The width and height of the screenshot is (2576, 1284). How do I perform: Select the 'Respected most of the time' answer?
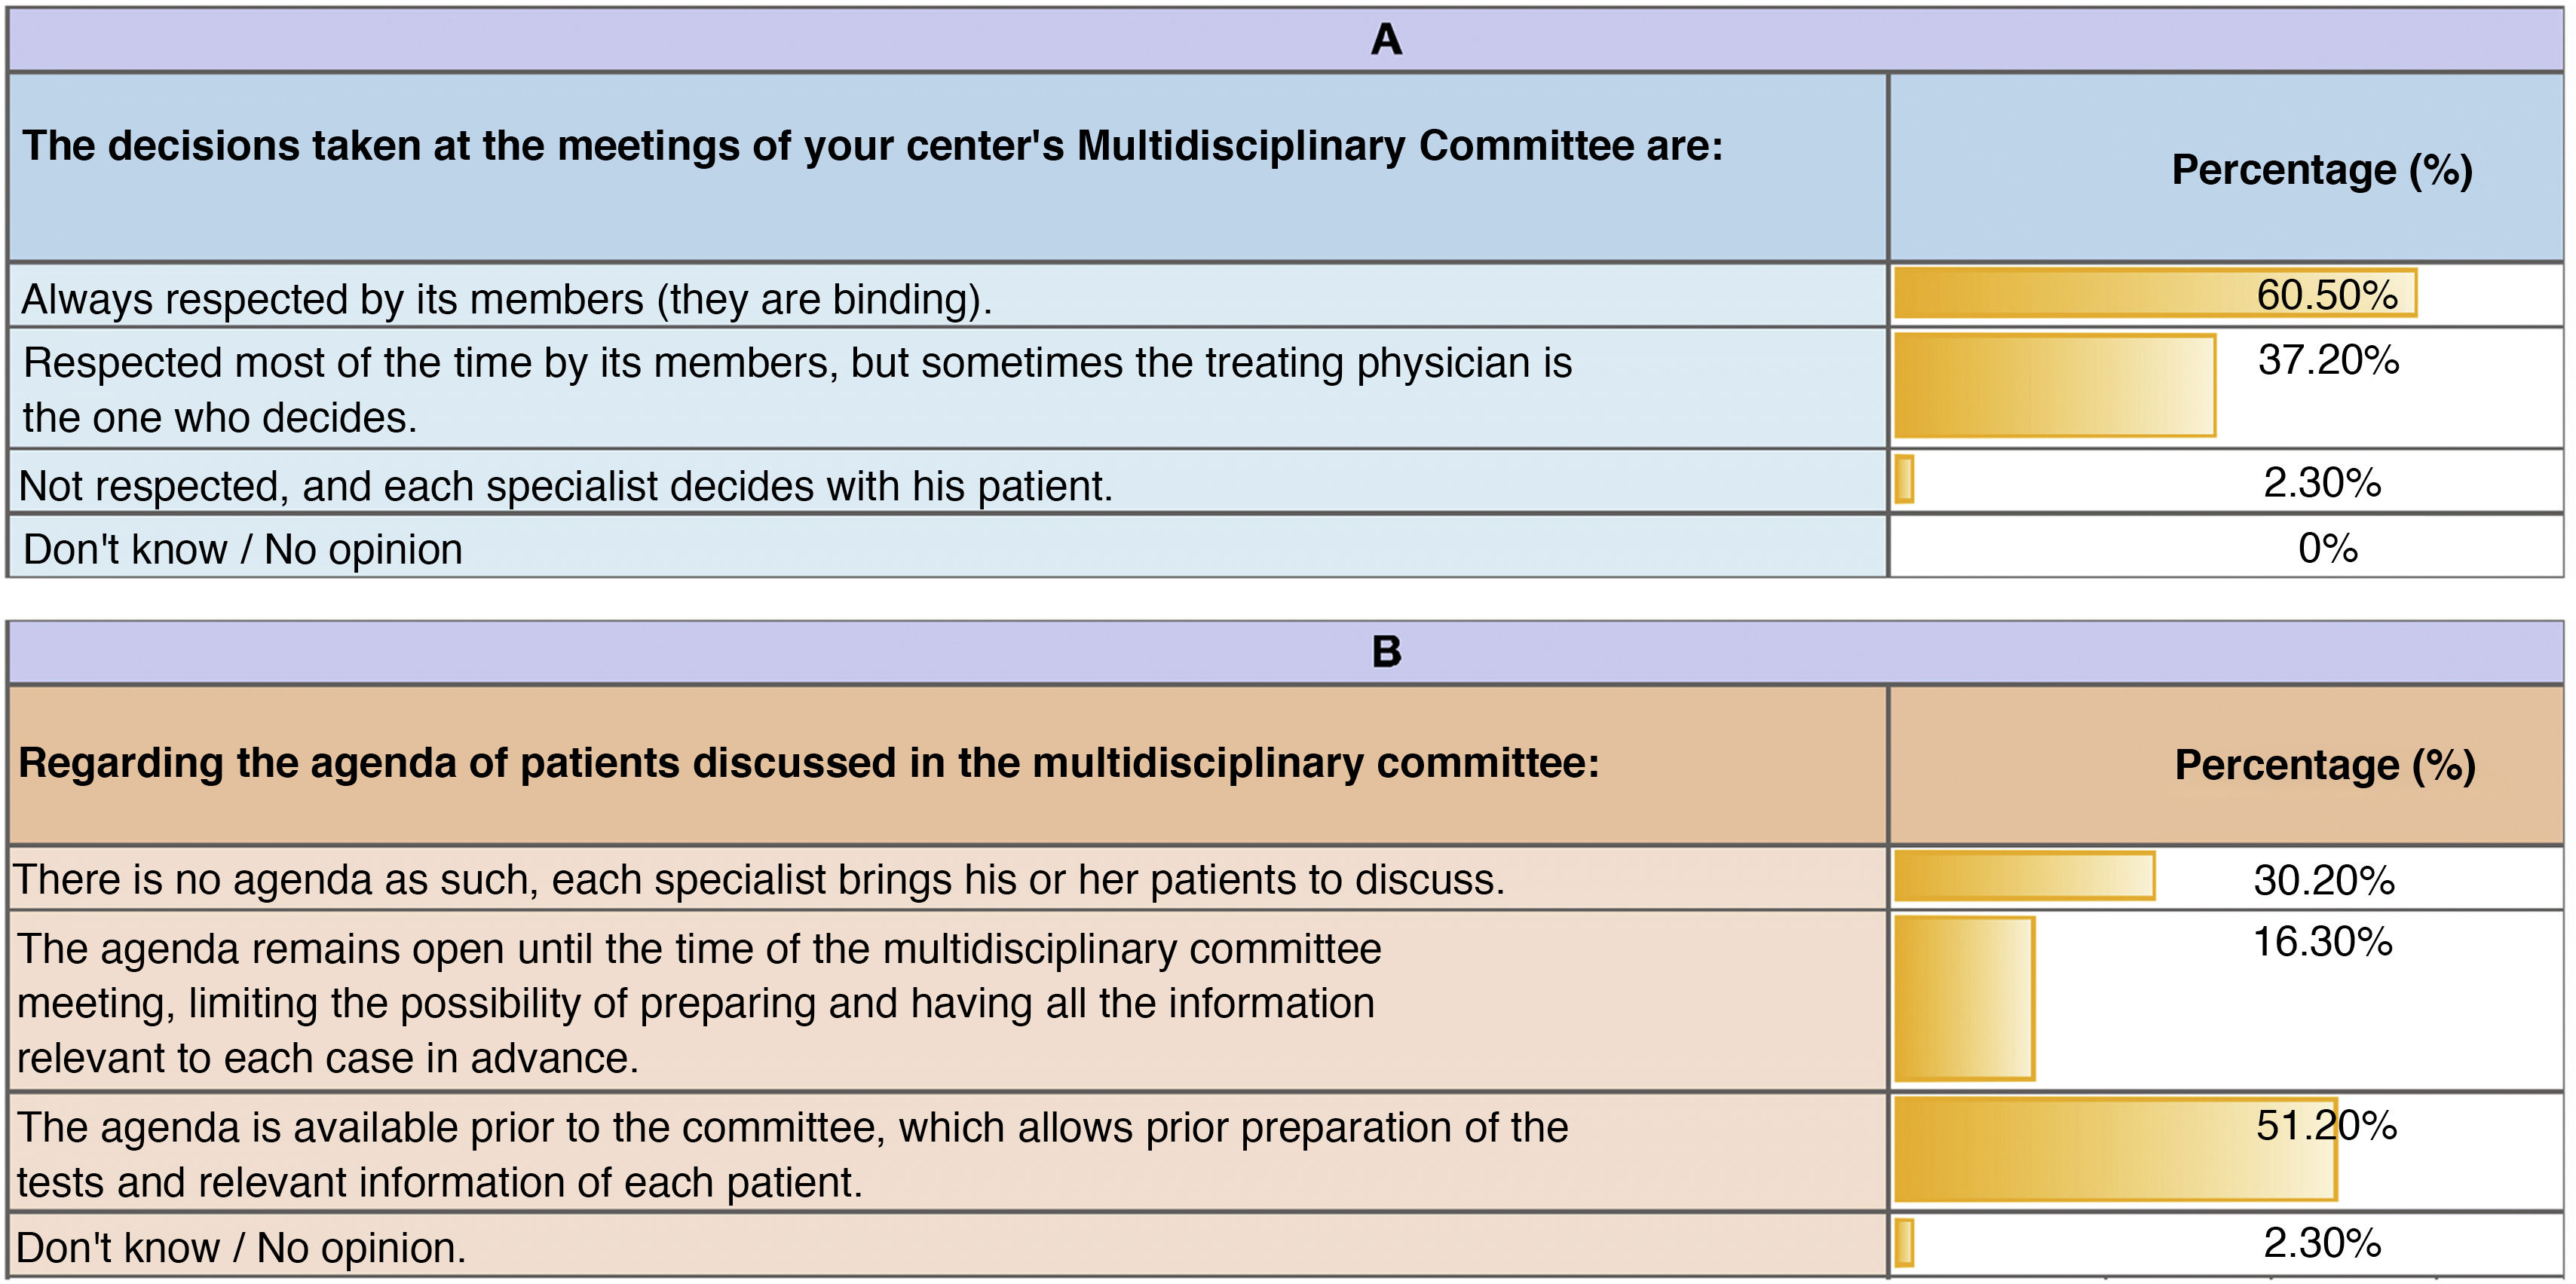(x=796, y=390)
